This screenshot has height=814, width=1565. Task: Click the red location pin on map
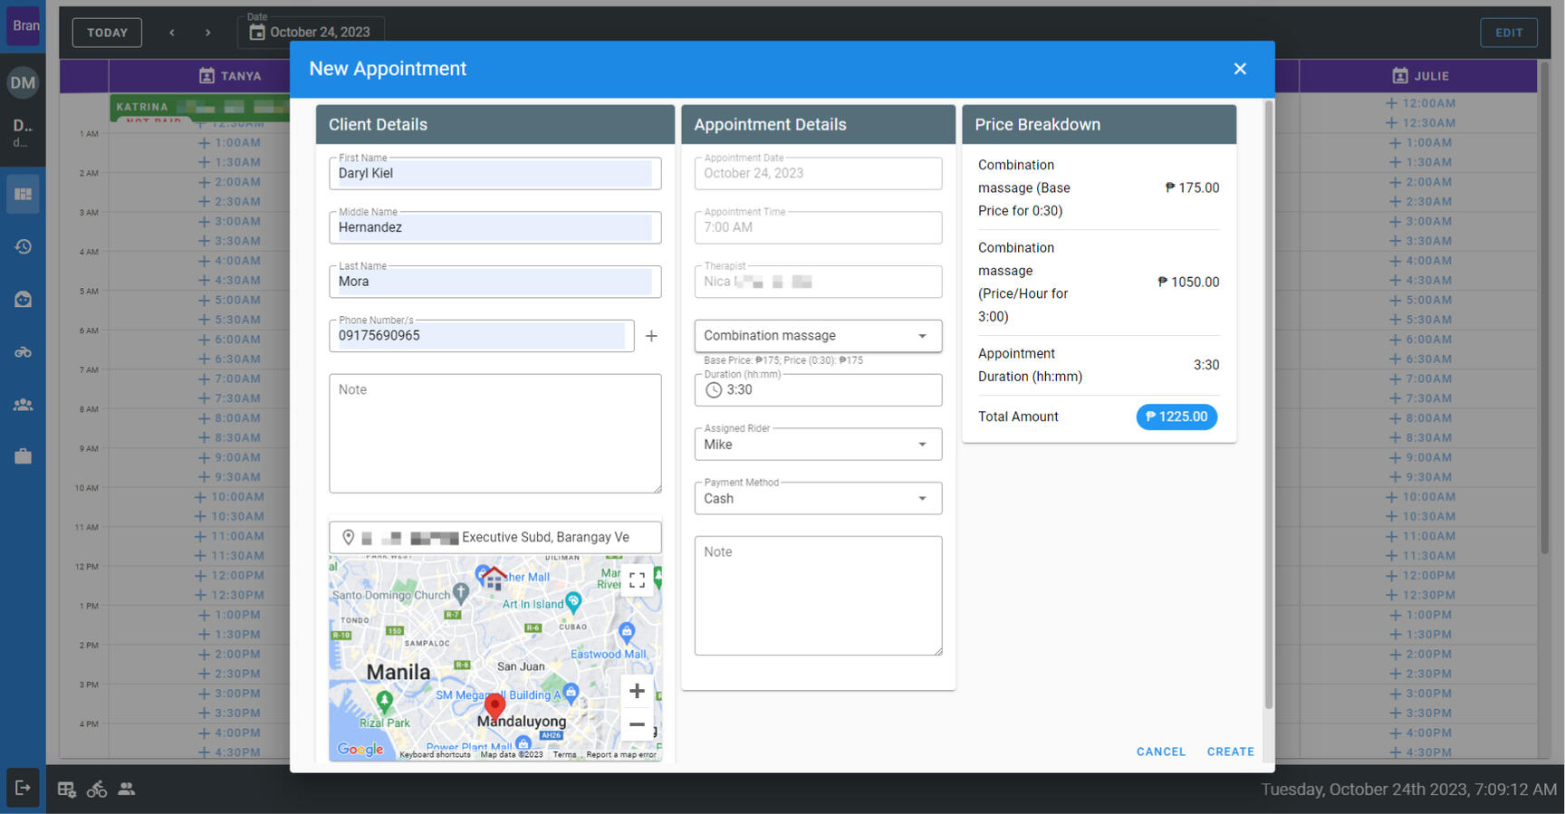(x=494, y=705)
